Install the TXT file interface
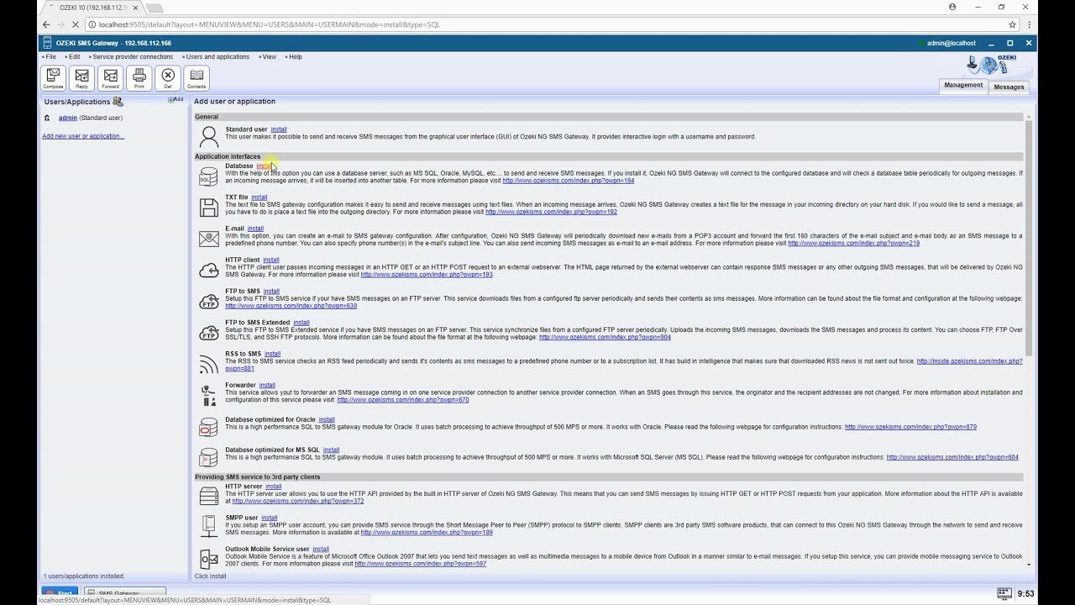The image size is (1075, 605). click(260, 197)
